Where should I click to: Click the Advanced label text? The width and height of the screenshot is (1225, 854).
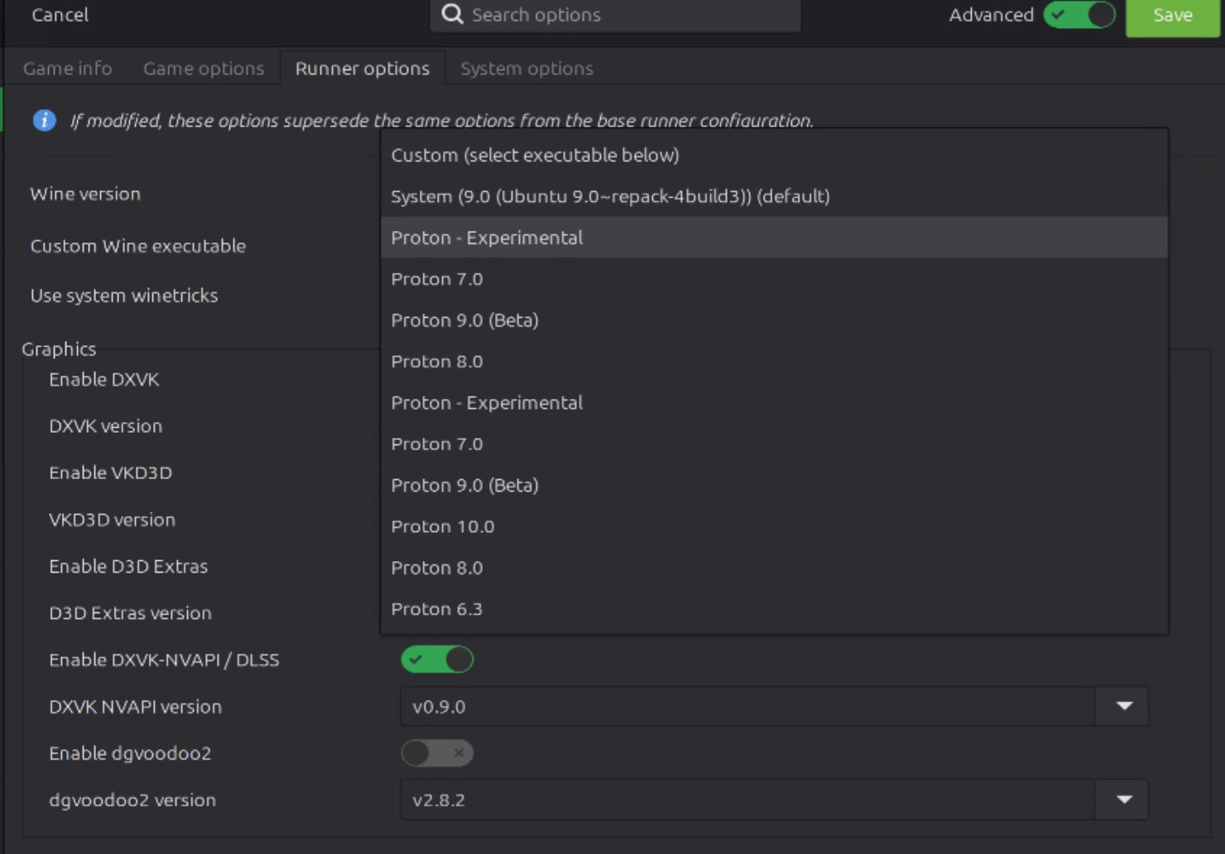point(992,15)
